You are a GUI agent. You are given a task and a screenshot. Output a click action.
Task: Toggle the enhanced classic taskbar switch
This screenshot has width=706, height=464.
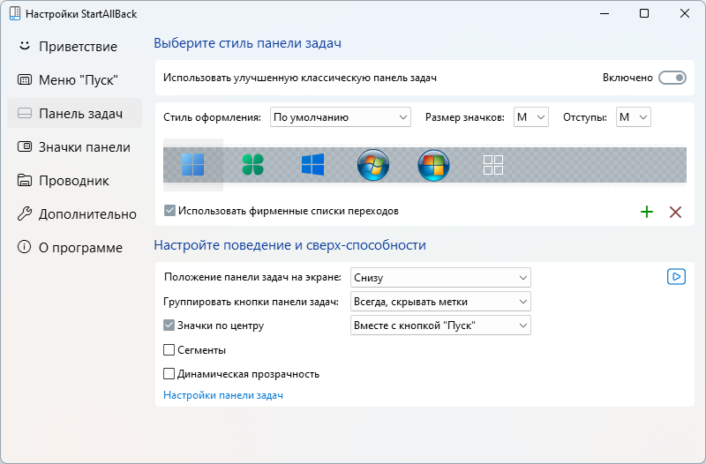[672, 78]
